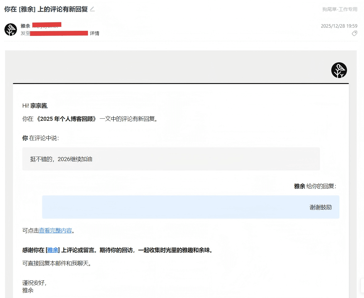The width and height of the screenshot is (364, 298).
Task: Click the 雅余 给你的回复 label
Action: click(315, 186)
